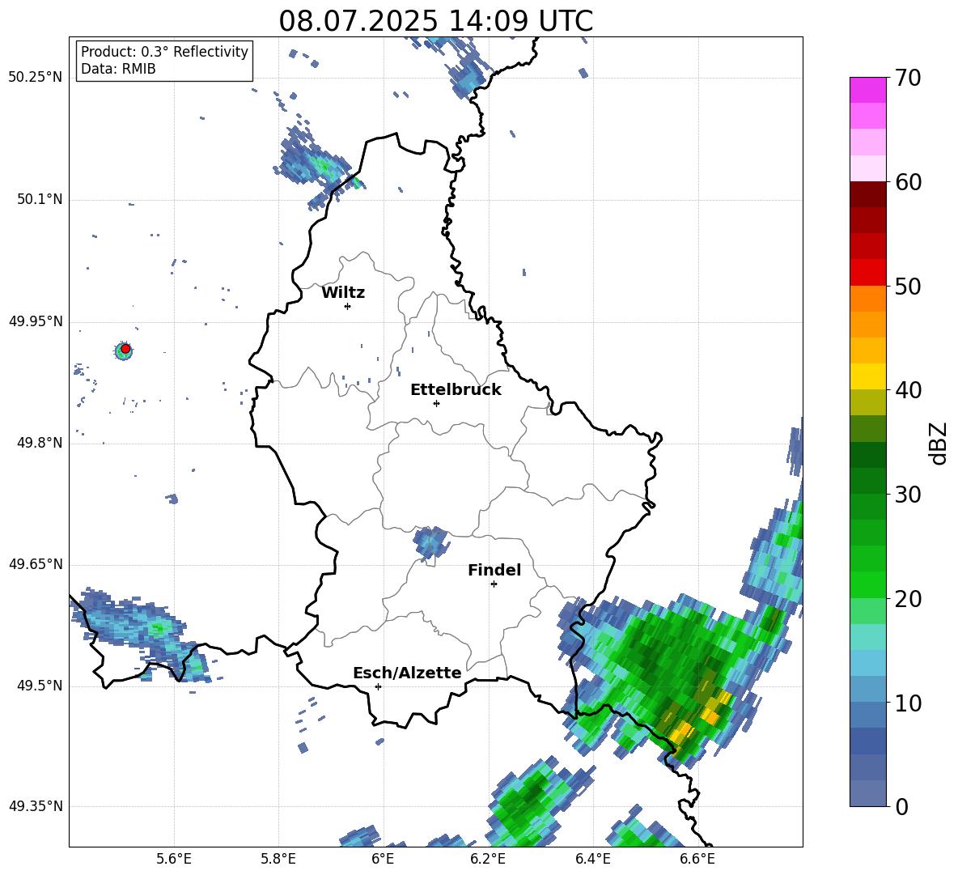
Task: Click the 50.25°N latitude label
Action: [36, 78]
